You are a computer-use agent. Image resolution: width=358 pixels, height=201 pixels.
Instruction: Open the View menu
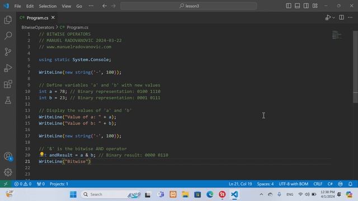point(67,6)
